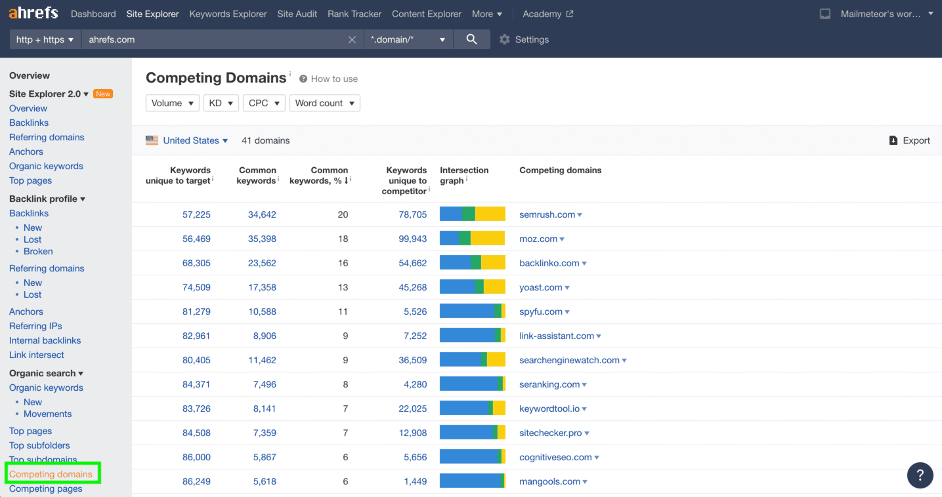
Task: Click the 86,249 value in the mangools.com row
Action: (196, 481)
